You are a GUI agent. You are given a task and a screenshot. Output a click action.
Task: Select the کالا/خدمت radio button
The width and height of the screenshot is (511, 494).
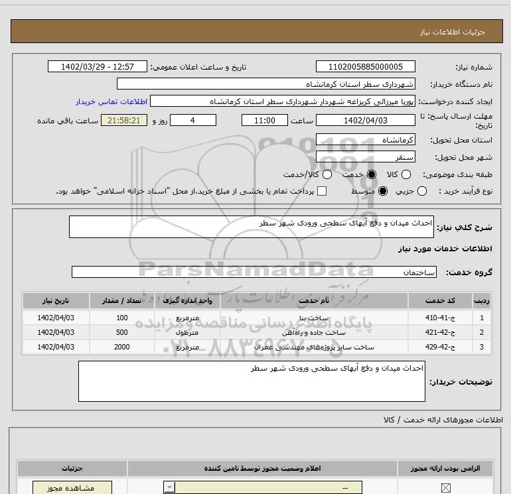[327, 174]
